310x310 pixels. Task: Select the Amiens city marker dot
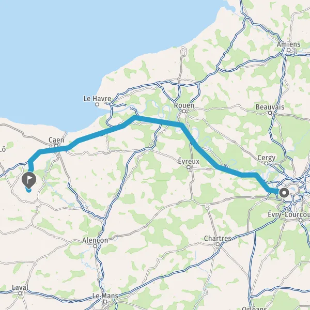289,50
